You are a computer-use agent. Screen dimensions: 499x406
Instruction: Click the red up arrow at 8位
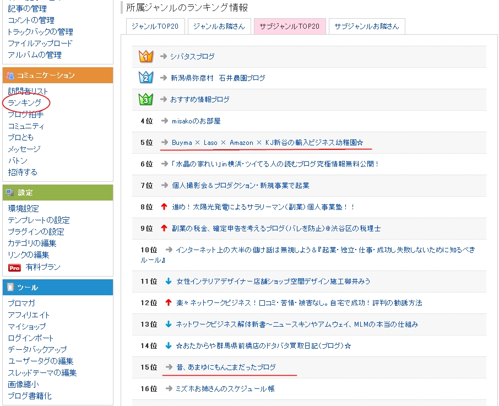pyautogui.click(x=164, y=207)
